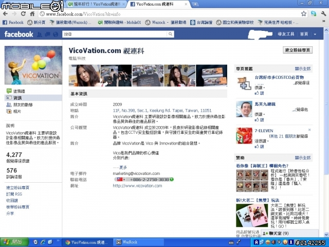This screenshot has height=247, width=329.
Task: Click the 收回讚 unlike link
Action: click(12, 201)
